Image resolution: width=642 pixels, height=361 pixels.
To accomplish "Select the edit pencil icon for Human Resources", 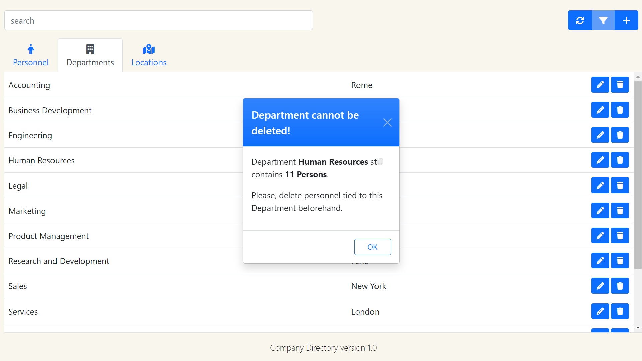I will pyautogui.click(x=600, y=160).
